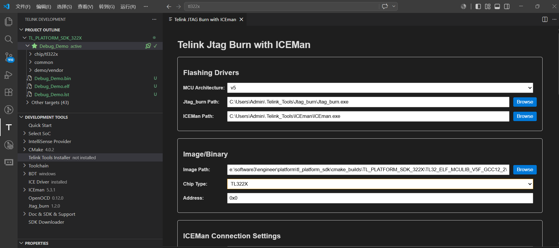Screen dimensions: 559x248
Task: Open the 查看(V) menu
Action: [x=85, y=6]
